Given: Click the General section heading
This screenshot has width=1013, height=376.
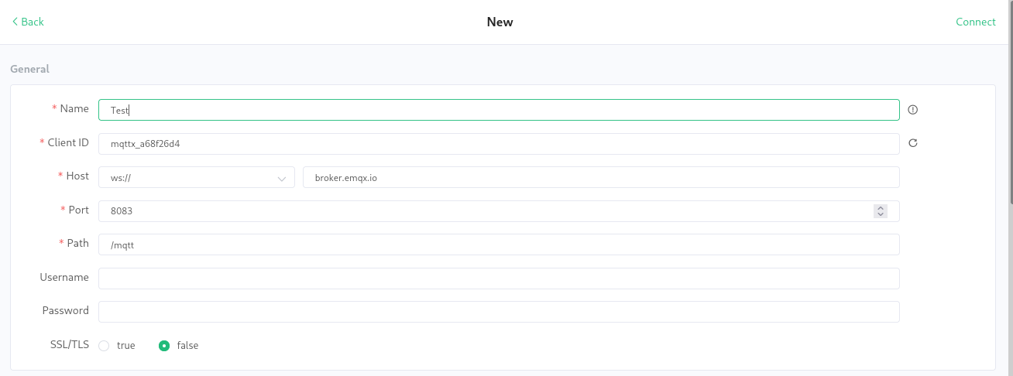Looking at the screenshot, I should (x=29, y=69).
